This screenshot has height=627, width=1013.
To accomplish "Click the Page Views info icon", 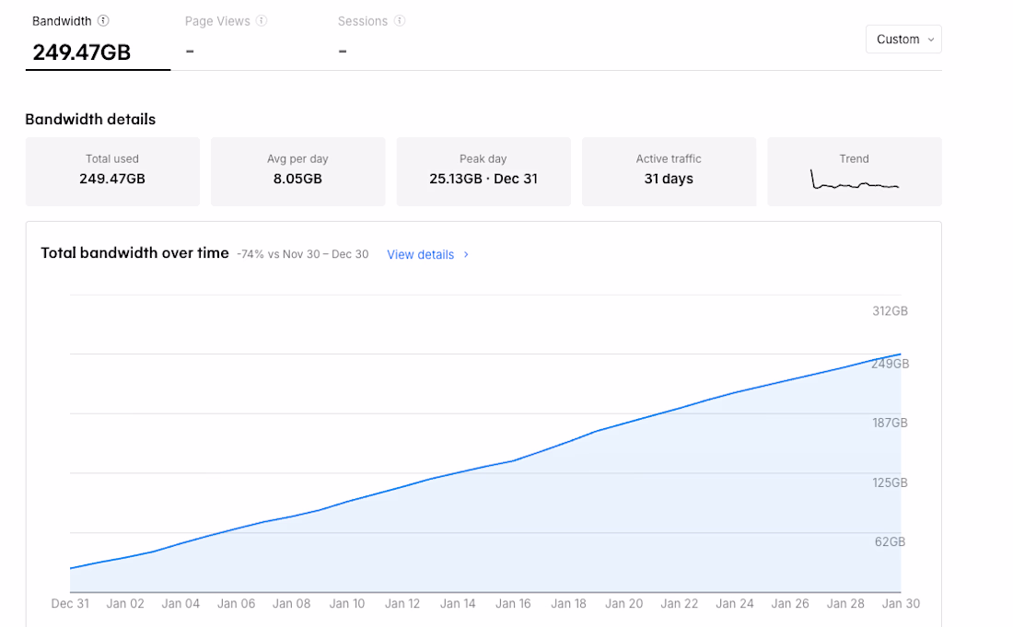I will point(262,20).
